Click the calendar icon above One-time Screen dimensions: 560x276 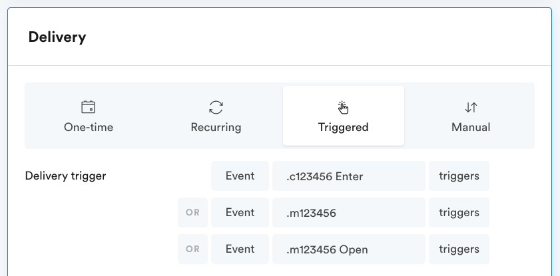88,107
